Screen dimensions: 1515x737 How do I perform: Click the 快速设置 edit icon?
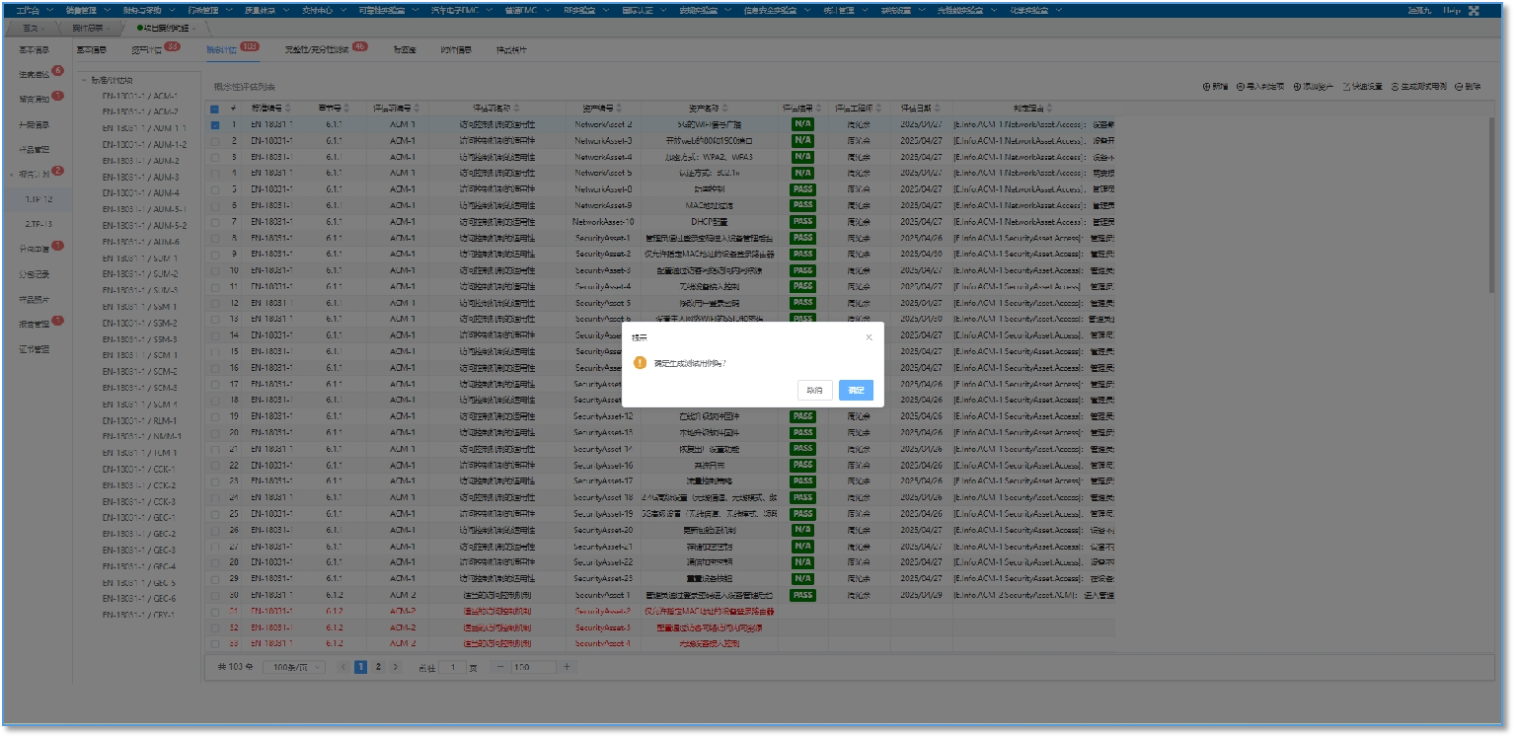click(1346, 87)
